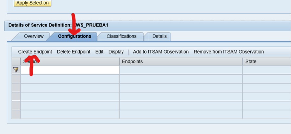This screenshot has width=291, height=134.
Task: Open the Configurations tab
Action: click(74, 36)
